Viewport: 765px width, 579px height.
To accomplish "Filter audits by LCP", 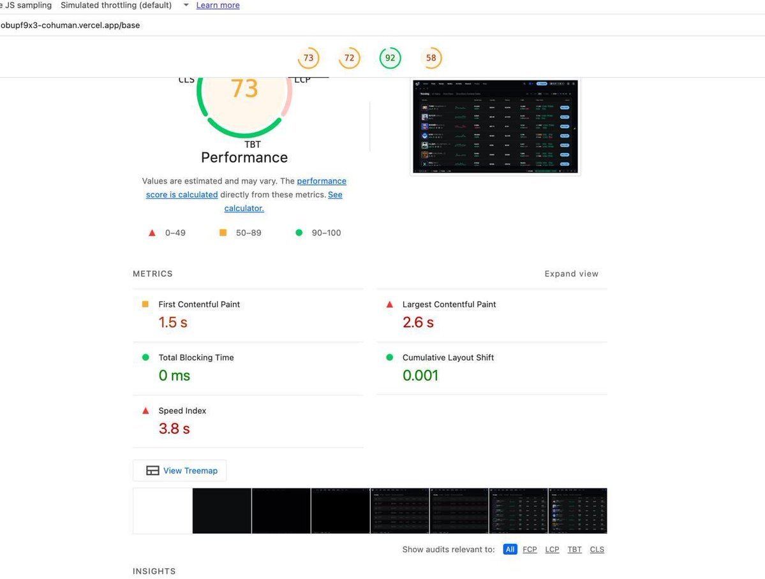I will point(552,549).
